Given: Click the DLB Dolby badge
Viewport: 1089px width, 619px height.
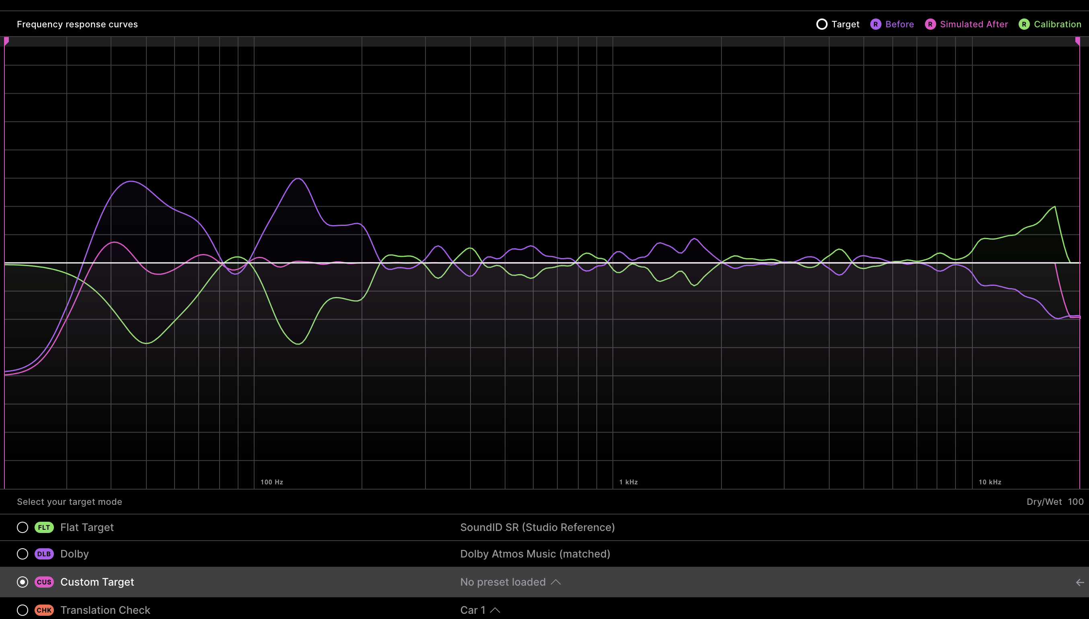Looking at the screenshot, I should [44, 554].
